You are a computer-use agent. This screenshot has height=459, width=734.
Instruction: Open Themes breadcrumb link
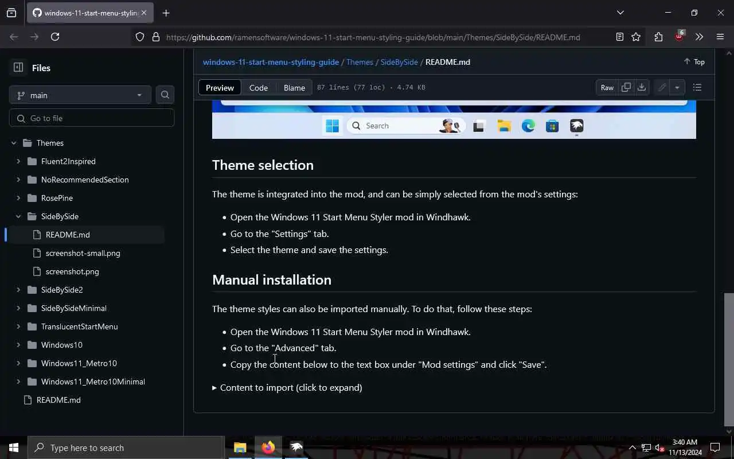pos(360,62)
